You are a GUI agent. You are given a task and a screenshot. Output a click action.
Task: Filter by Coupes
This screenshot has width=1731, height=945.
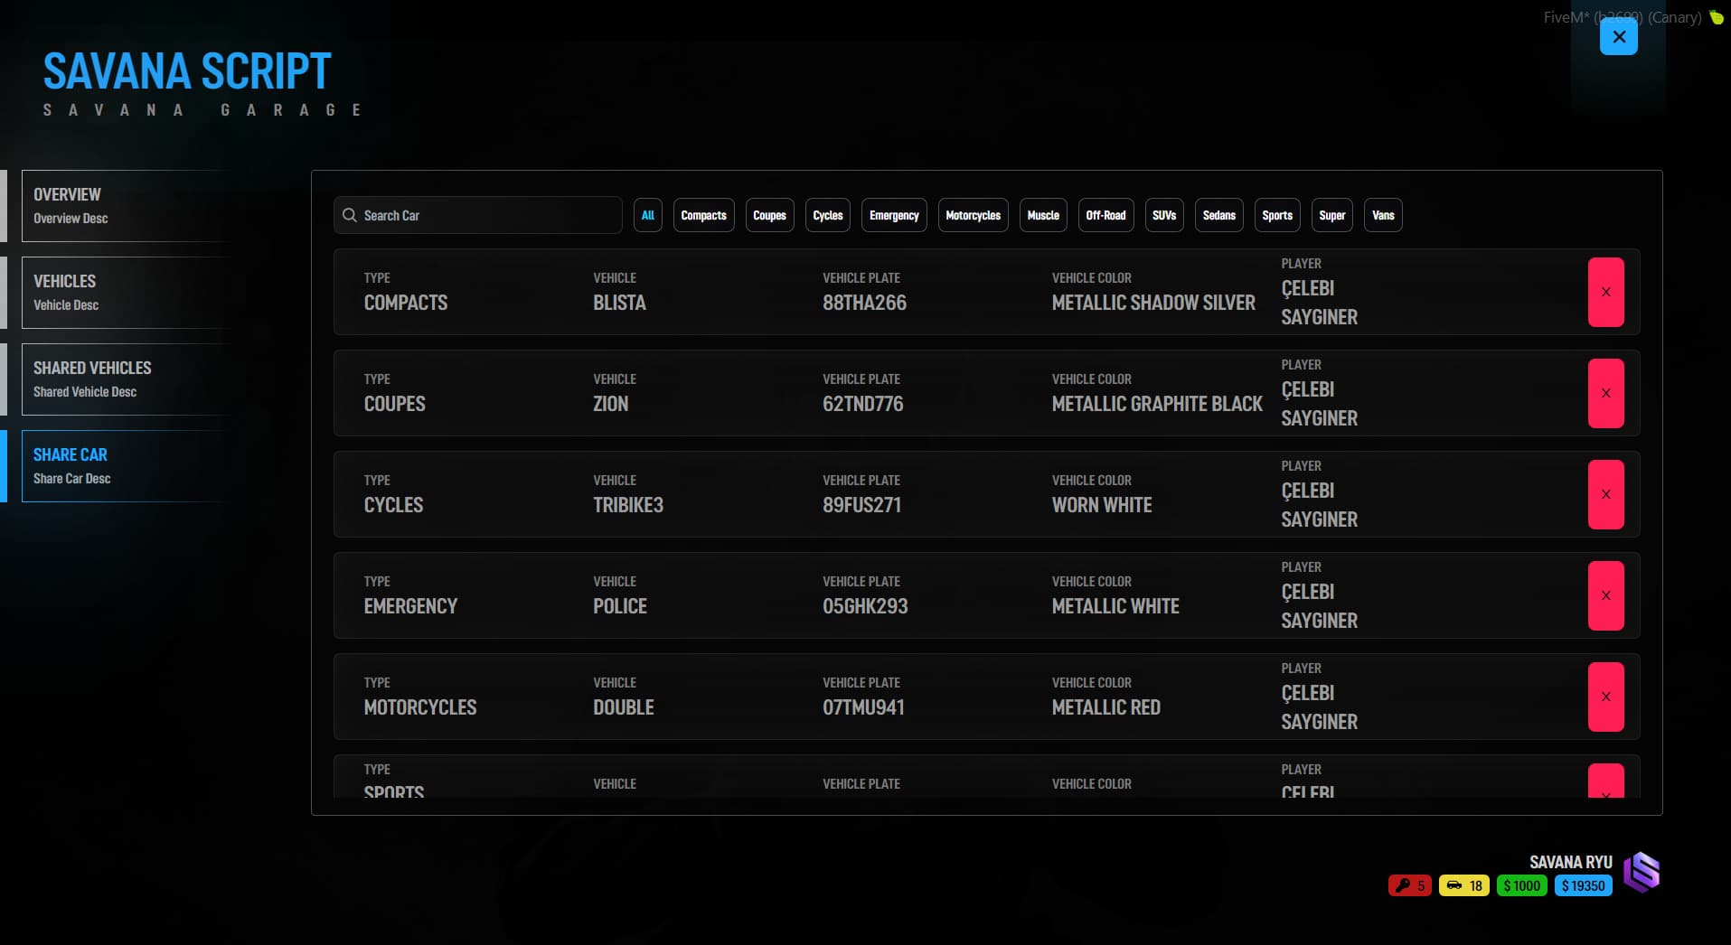coord(769,215)
